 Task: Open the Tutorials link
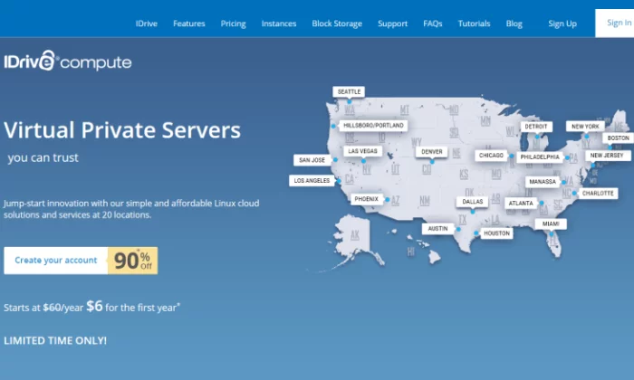pyautogui.click(x=474, y=24)
